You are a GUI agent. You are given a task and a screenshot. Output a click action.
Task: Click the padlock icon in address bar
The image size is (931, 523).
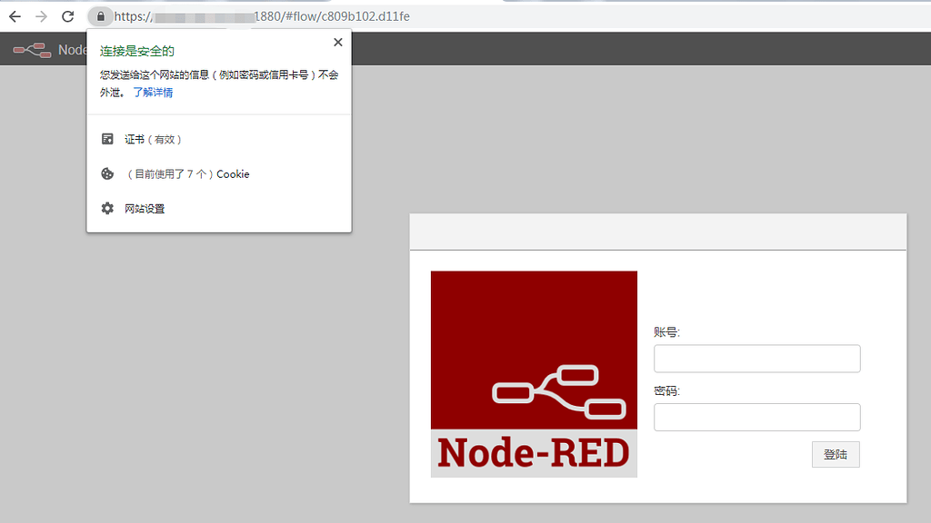[100, 16]
